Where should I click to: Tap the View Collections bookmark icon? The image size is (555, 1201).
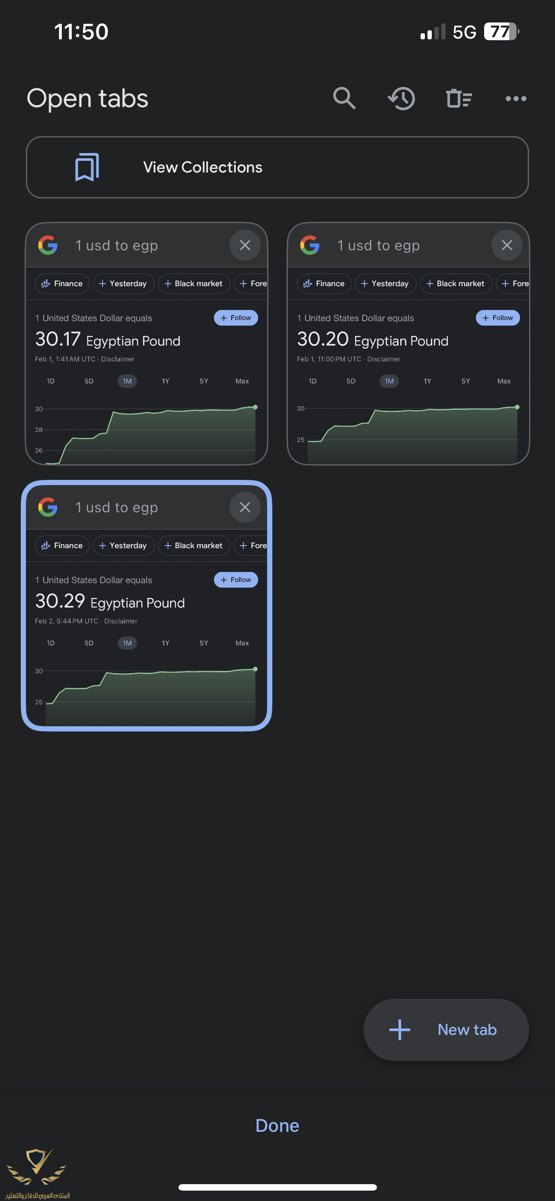tap(87, 167)
